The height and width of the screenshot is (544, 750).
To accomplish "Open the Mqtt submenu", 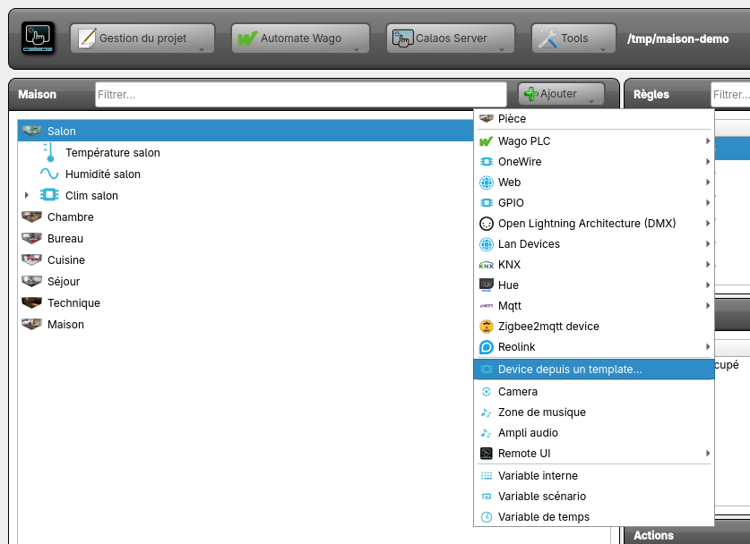I will pyautogui.click(x=593, y=306).
